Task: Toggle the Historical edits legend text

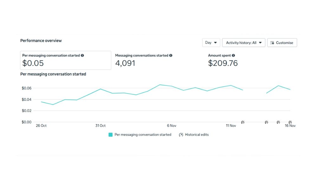Action: coord(197,135)
